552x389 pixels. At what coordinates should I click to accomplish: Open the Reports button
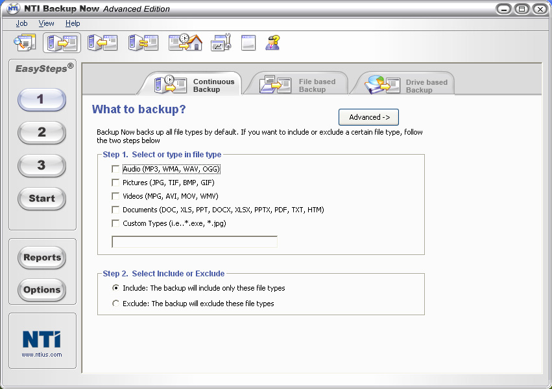pos(42,258)
